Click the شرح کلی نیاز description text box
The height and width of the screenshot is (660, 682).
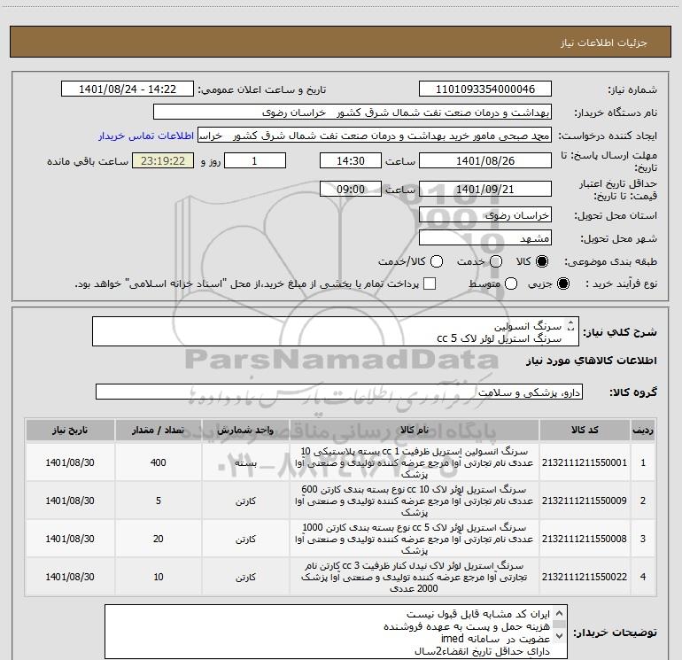pyautogui.click(x=336, y=331)
